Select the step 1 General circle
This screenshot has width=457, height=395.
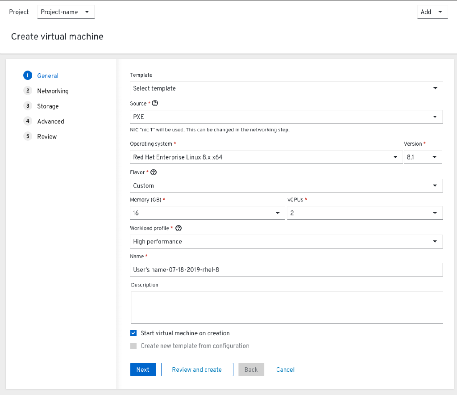pos(27,75)
